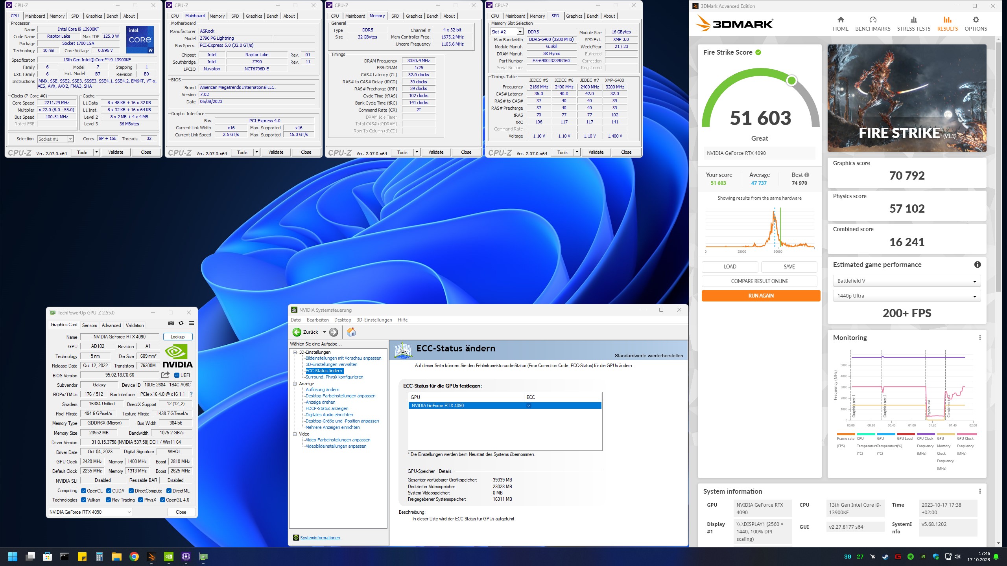Toggle the OpenCL checkbox
Screen dimensions: 1007x566
83,491
